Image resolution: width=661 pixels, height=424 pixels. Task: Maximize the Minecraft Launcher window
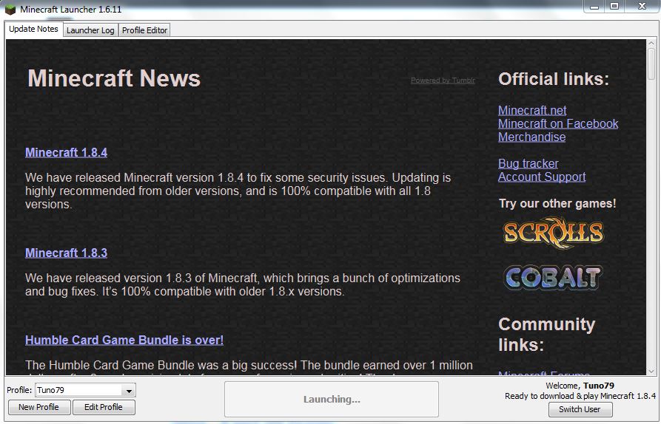pos(614,7)
